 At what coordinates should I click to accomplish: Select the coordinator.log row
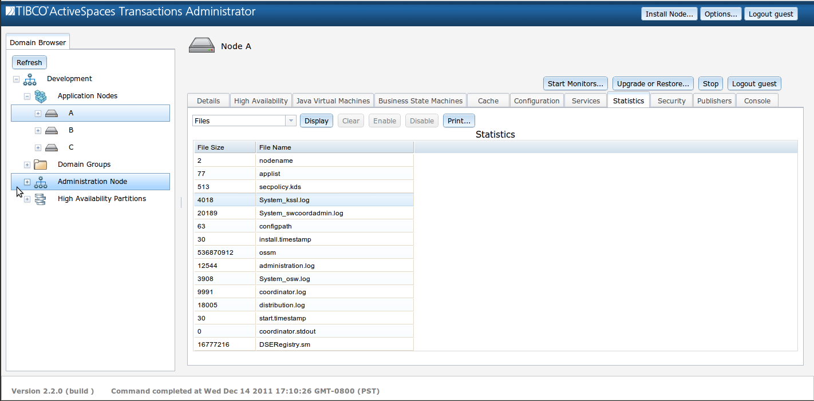[303, 292]
